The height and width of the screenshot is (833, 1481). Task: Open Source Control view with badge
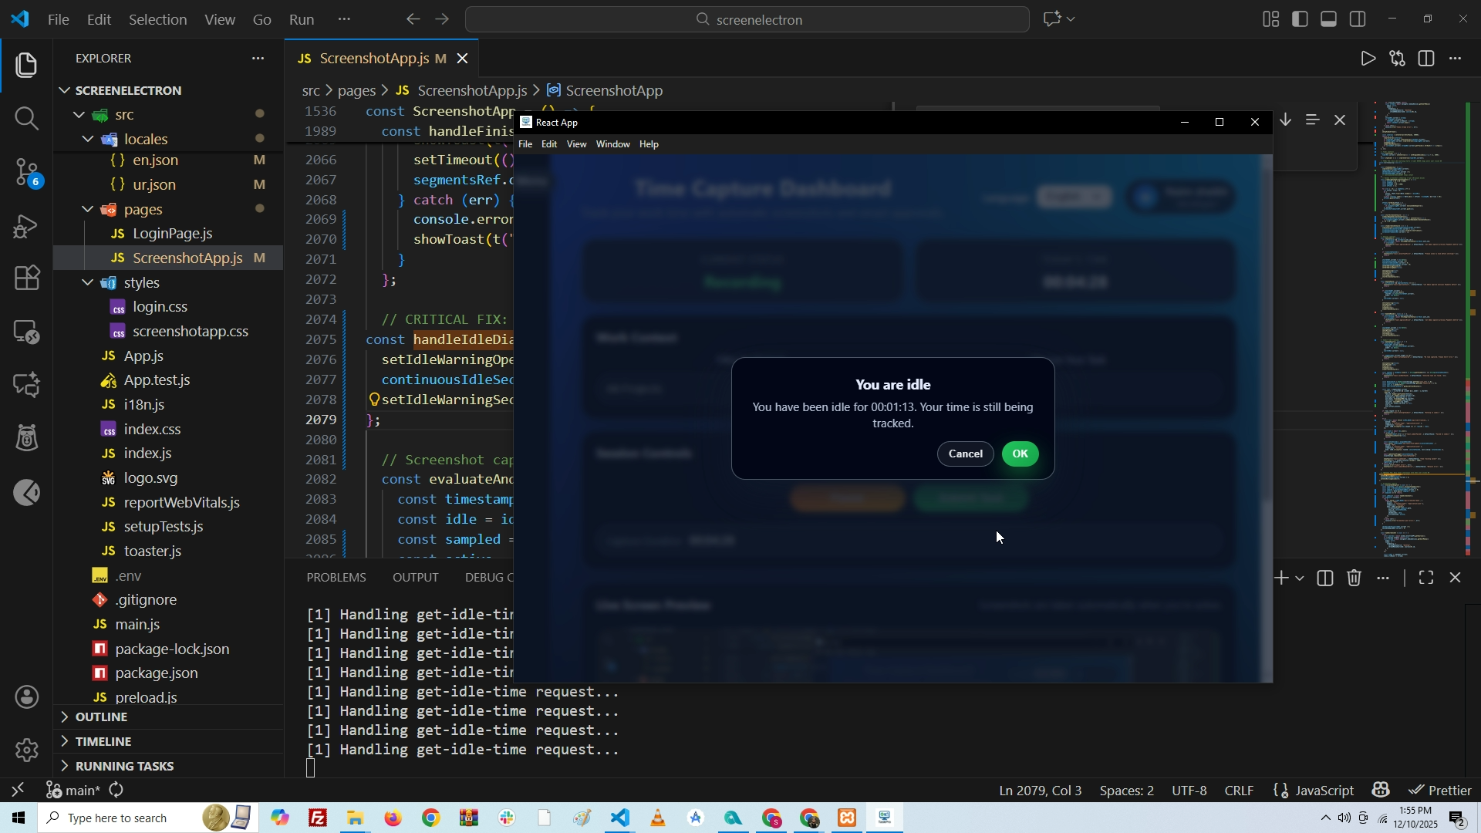(x=26, y=172)
